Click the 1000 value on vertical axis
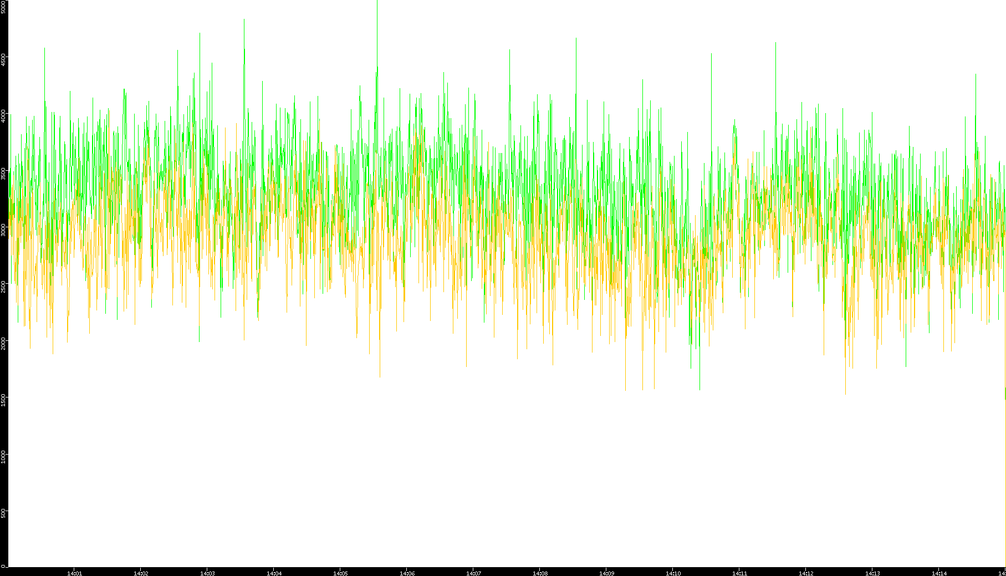 (4, 457)
